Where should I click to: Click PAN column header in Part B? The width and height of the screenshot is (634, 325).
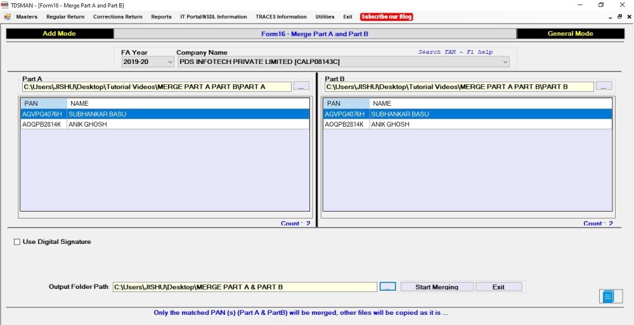pos(346,103)
